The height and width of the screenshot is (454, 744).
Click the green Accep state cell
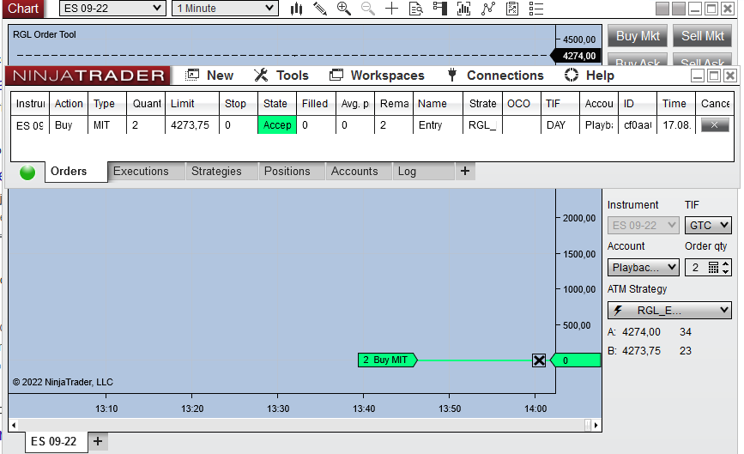(x=277, y=125)
